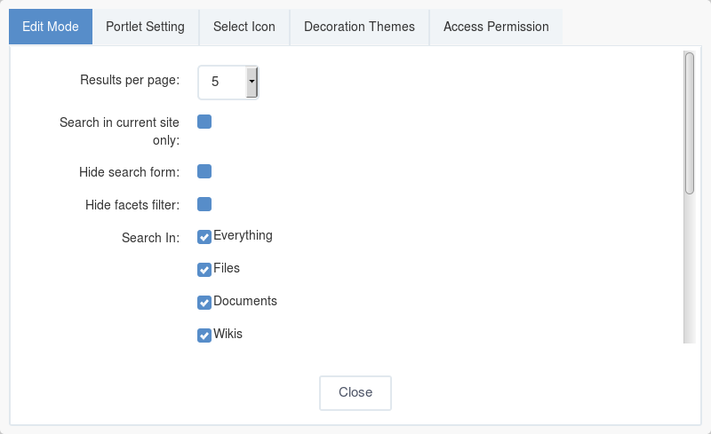Select the Edit Mode tab

51,27
